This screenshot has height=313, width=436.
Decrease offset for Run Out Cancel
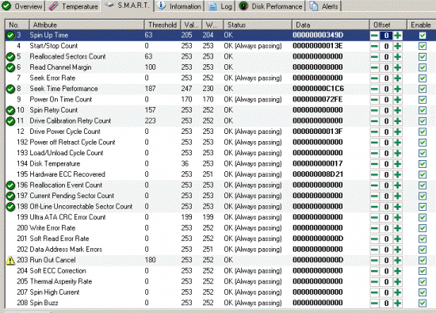[x=374, y=261]
